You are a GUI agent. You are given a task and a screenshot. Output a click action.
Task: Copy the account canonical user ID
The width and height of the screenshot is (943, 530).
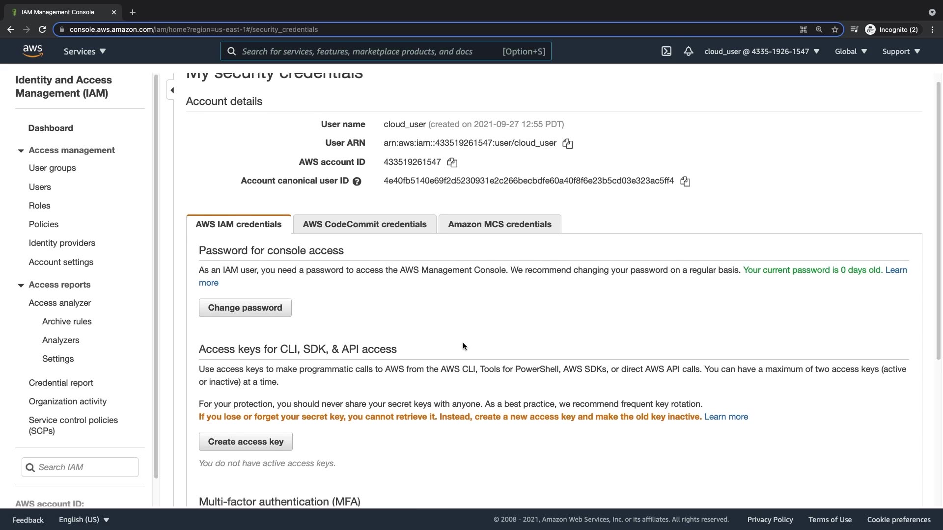pos(685,182)
